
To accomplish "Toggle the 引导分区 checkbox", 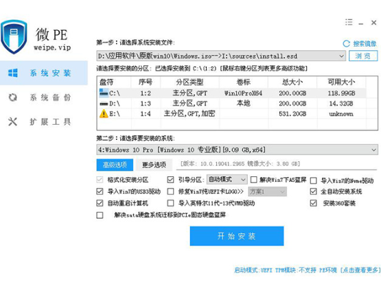I will [170, 180].
